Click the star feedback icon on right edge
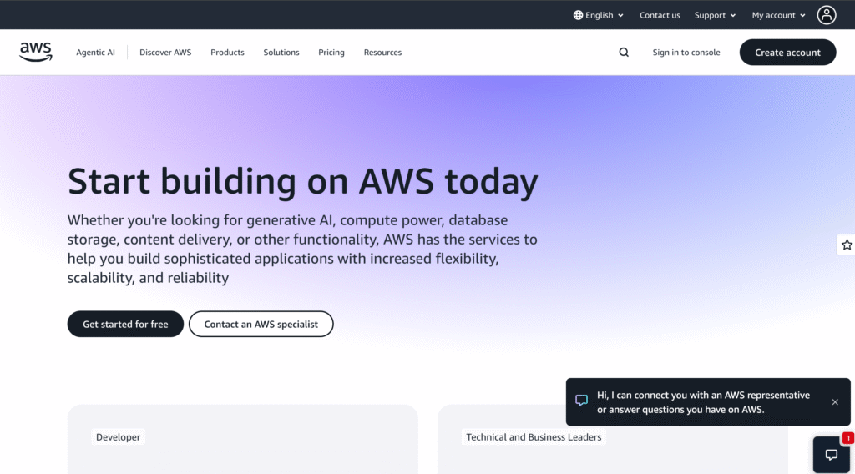855x474 pixels. pyautogui.click(x=847, y=245)
